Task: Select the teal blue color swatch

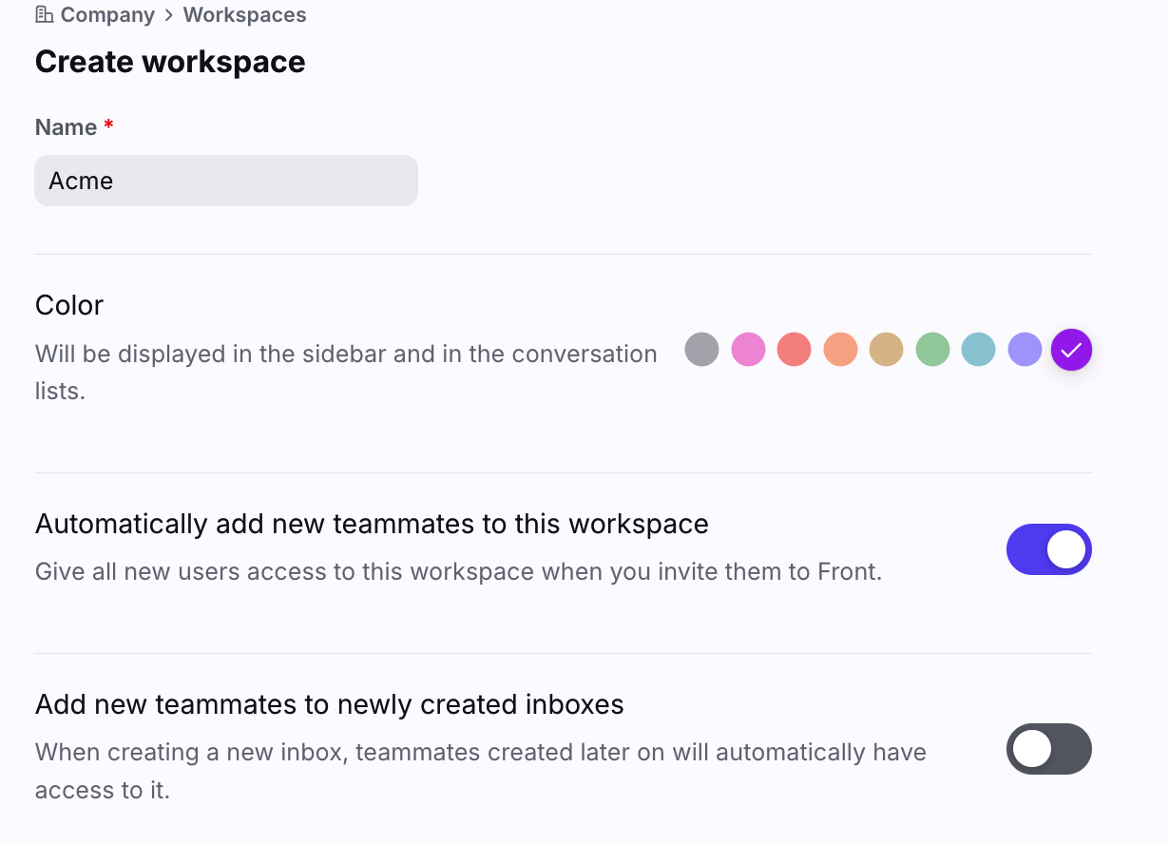Action: click(x=978, y=350)
